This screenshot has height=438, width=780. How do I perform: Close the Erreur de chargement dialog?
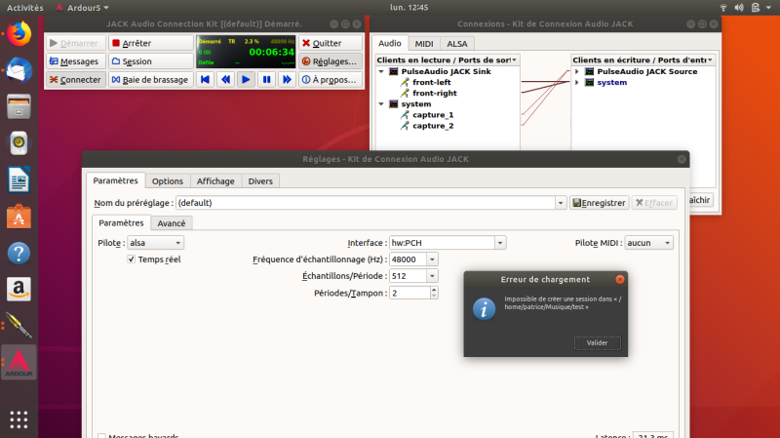pyautogui.click(x=620, y=279)
